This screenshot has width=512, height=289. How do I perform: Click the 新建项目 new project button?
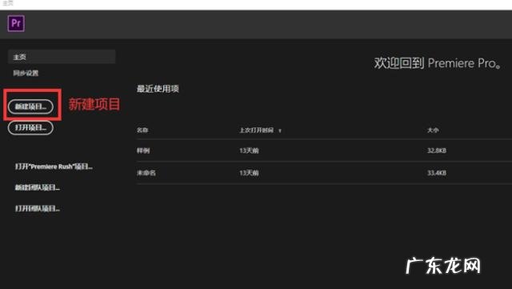[30, 106]
